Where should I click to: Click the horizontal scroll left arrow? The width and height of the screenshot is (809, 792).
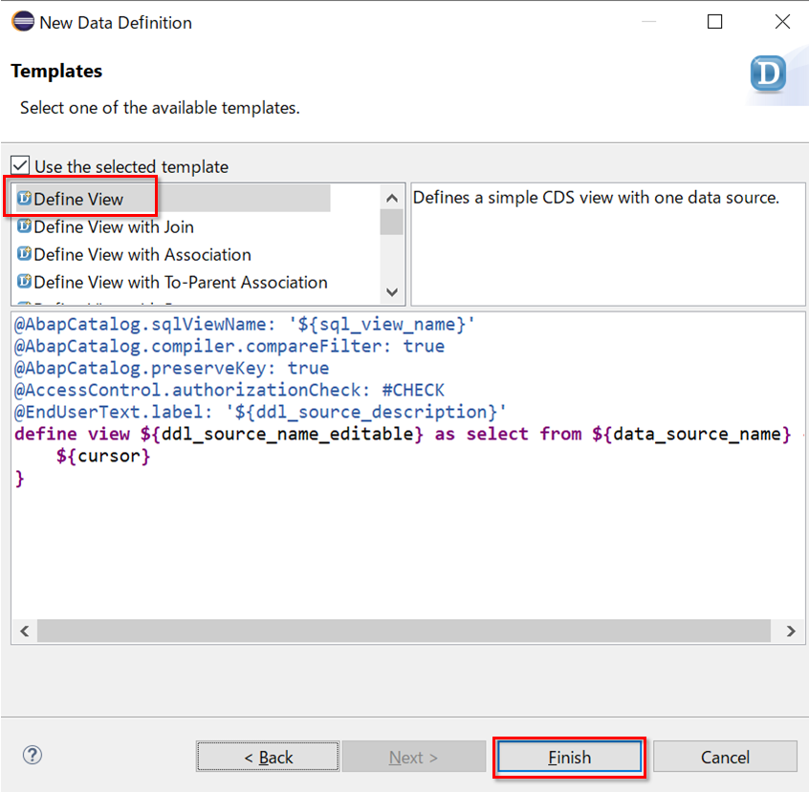[x=24, y=631]
